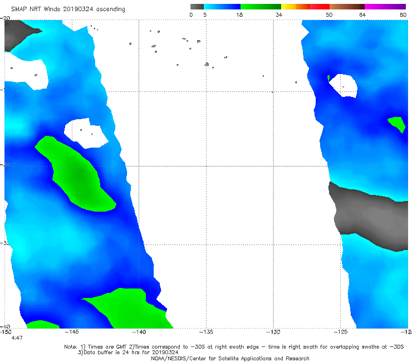This screenshot has width=412, height=362.
Task: Click the title 'SMAP NRT Winds 20190324 ascending'
Action: click(x=68, y=9)
